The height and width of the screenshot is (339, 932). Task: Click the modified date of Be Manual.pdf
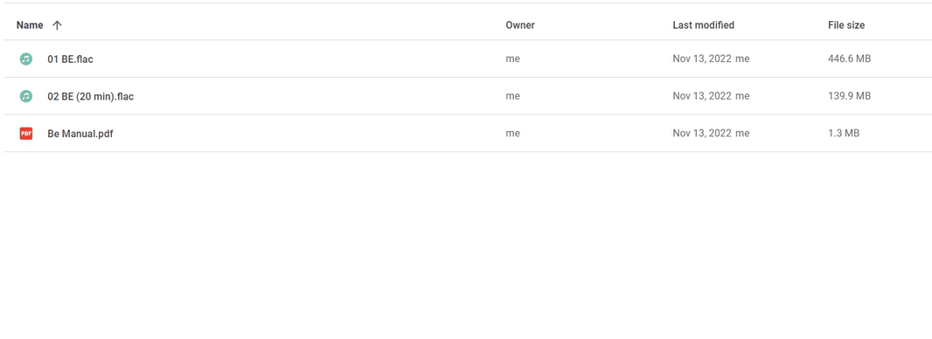[x=702, y=134]
